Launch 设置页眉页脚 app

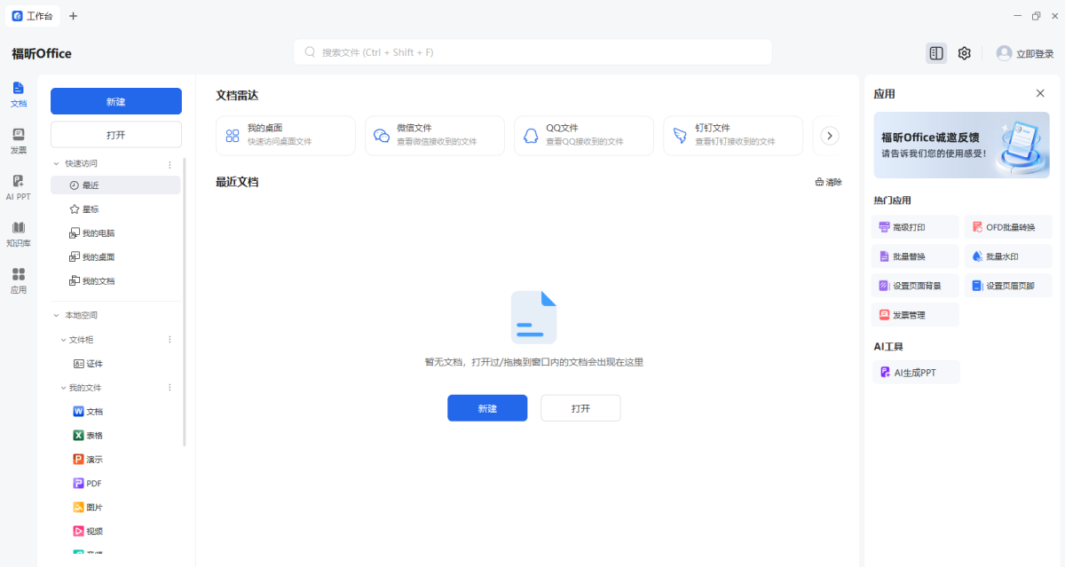pyautogui.click(x=1008, y=286)
